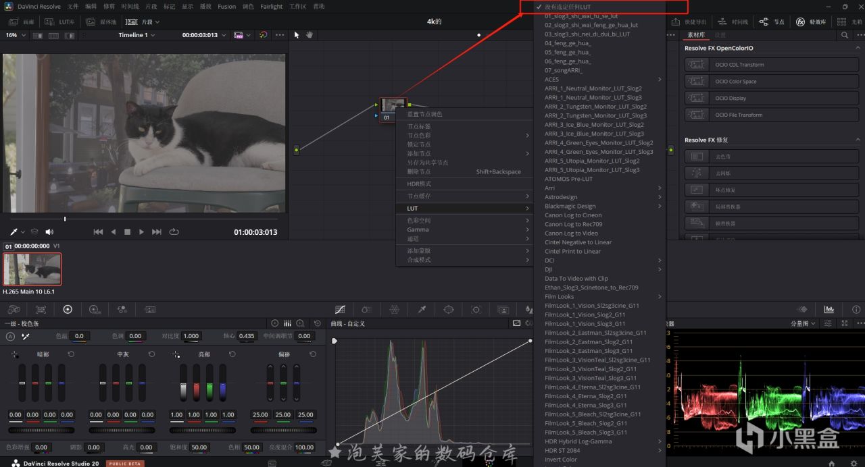Add the OCIO Color Space effect
The image size is (865, 467).
735,82
